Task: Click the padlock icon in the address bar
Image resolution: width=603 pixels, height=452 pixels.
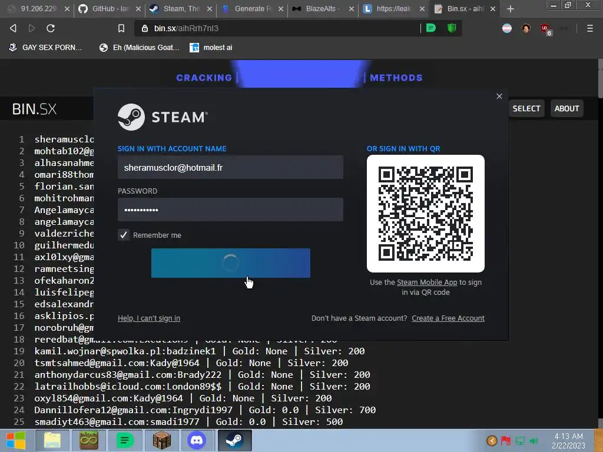Action: pos(145,28)
